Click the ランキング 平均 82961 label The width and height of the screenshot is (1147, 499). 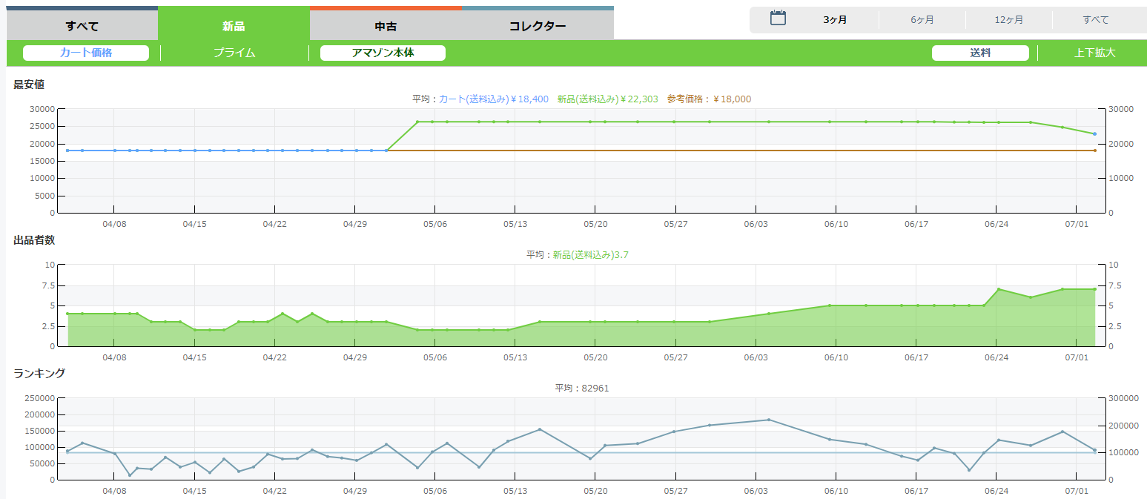click(x=582, y=388)
